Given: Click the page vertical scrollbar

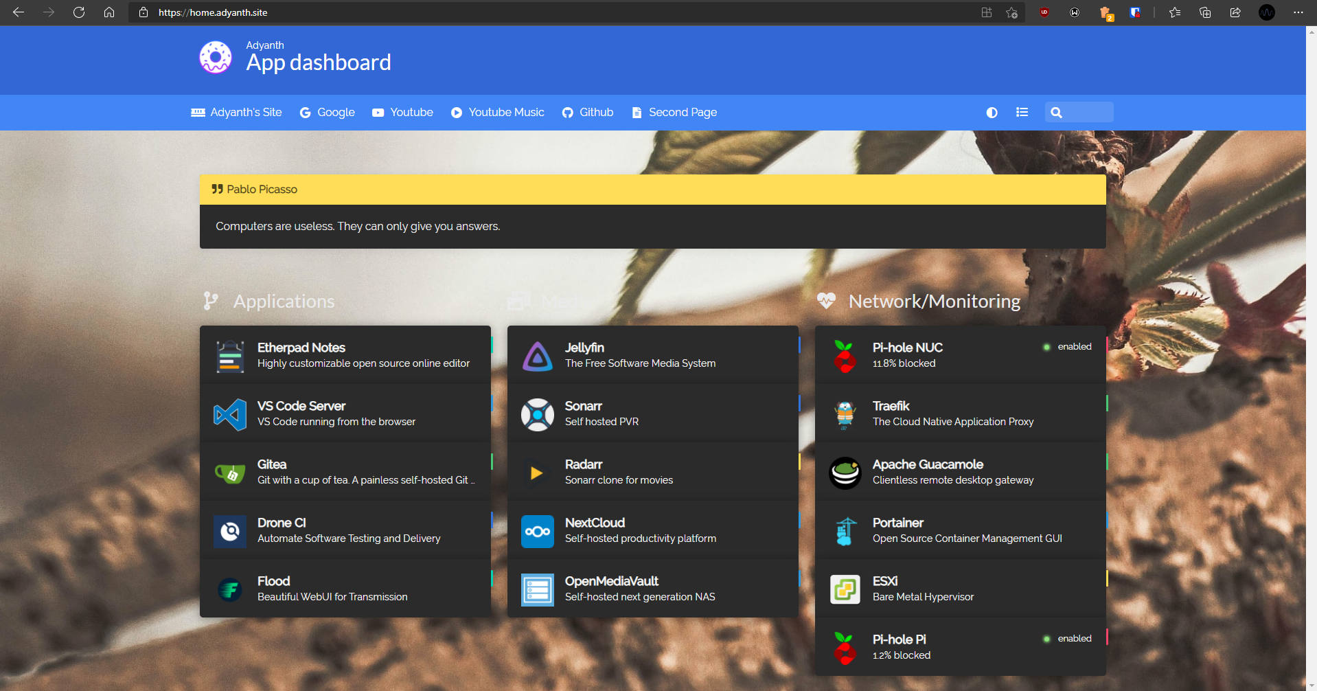Looking at the screenshot, I should [1311, 343].
